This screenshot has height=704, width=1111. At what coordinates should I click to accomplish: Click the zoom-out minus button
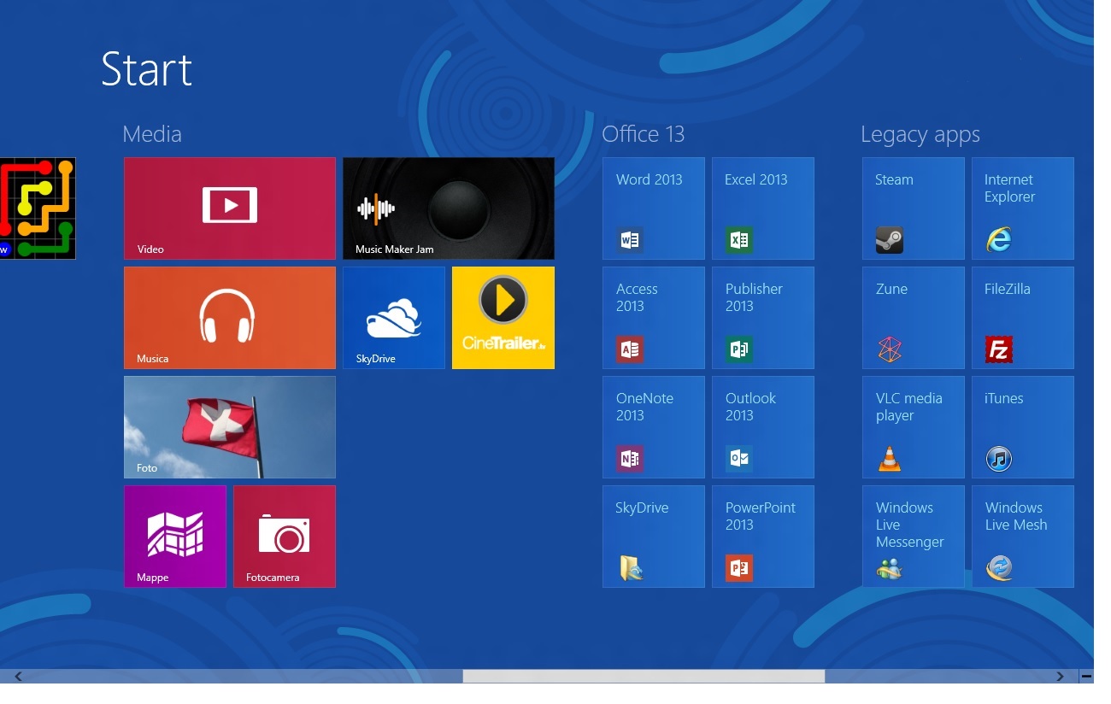pos(1086,677)
